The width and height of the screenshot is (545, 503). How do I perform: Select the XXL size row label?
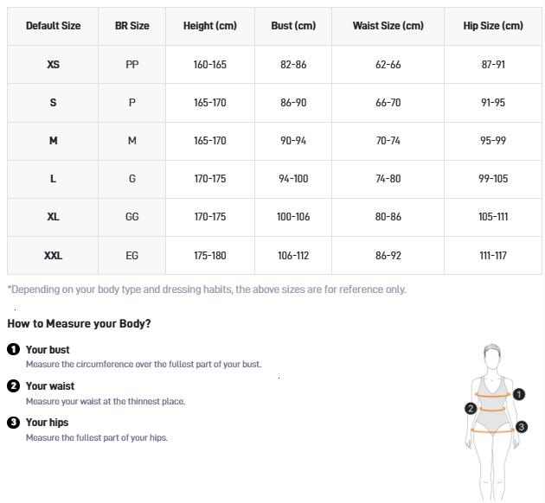[x=53, y=255]
